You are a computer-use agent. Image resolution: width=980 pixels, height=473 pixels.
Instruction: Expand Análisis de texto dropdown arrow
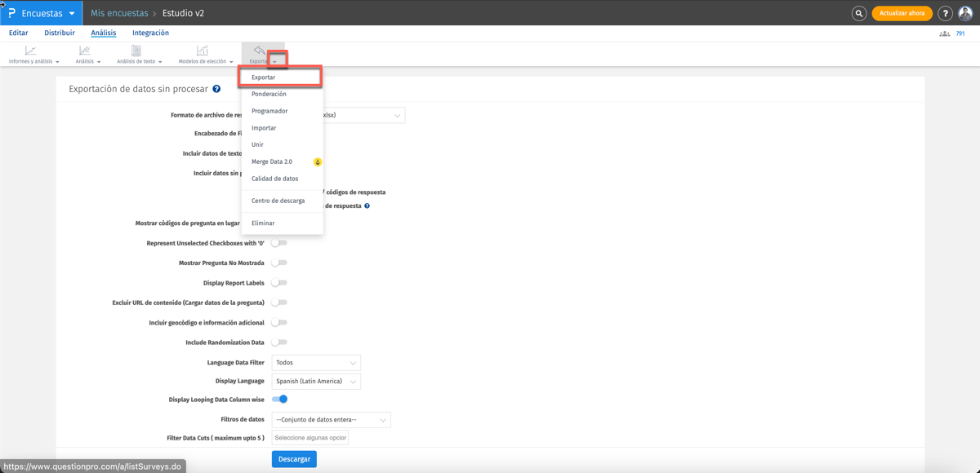[160, 62]
